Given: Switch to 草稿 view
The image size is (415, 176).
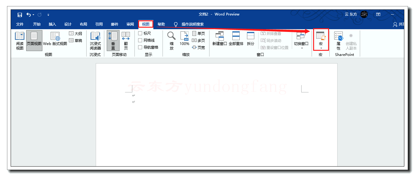Looking at the screenshot, I should tap(75, 40).
